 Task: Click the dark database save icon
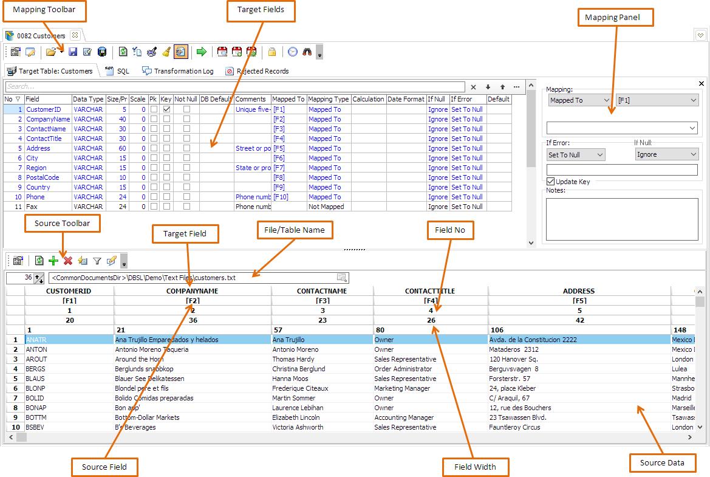102,52
